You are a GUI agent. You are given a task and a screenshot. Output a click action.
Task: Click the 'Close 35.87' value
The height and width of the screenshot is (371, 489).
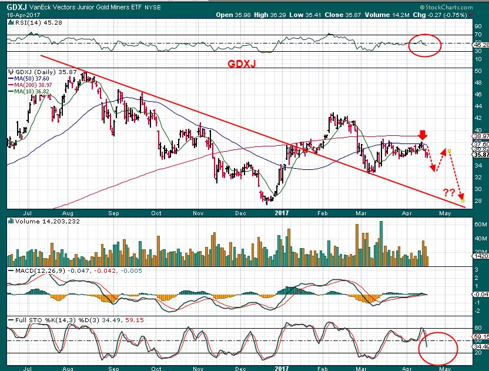pos(343,15)
